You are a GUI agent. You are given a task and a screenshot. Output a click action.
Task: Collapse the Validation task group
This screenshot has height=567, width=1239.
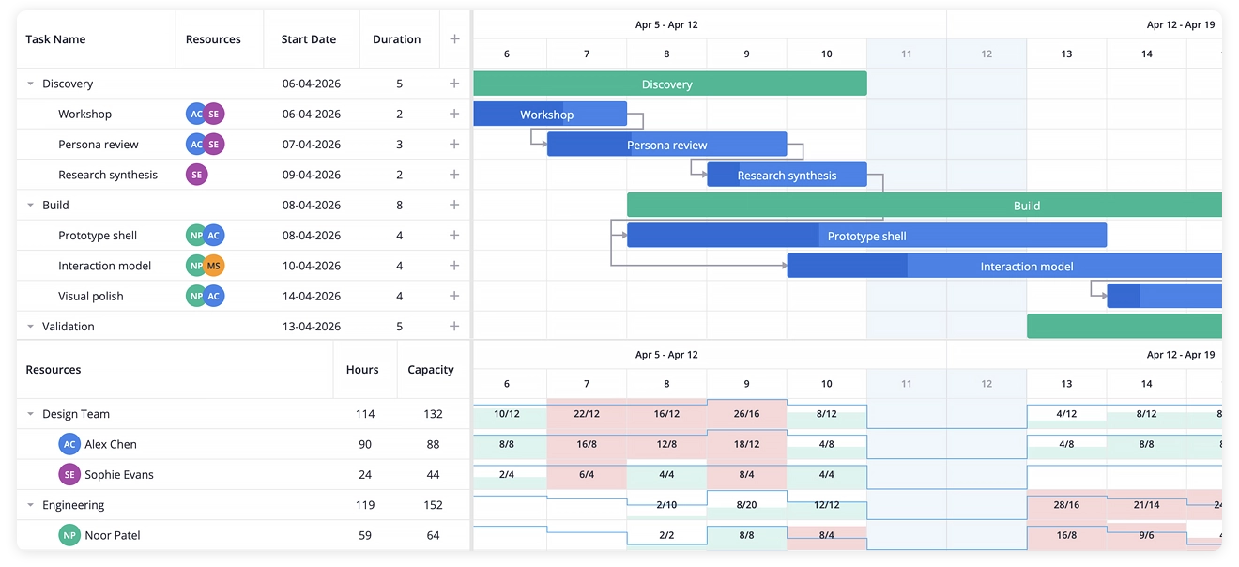click(30, 327)
